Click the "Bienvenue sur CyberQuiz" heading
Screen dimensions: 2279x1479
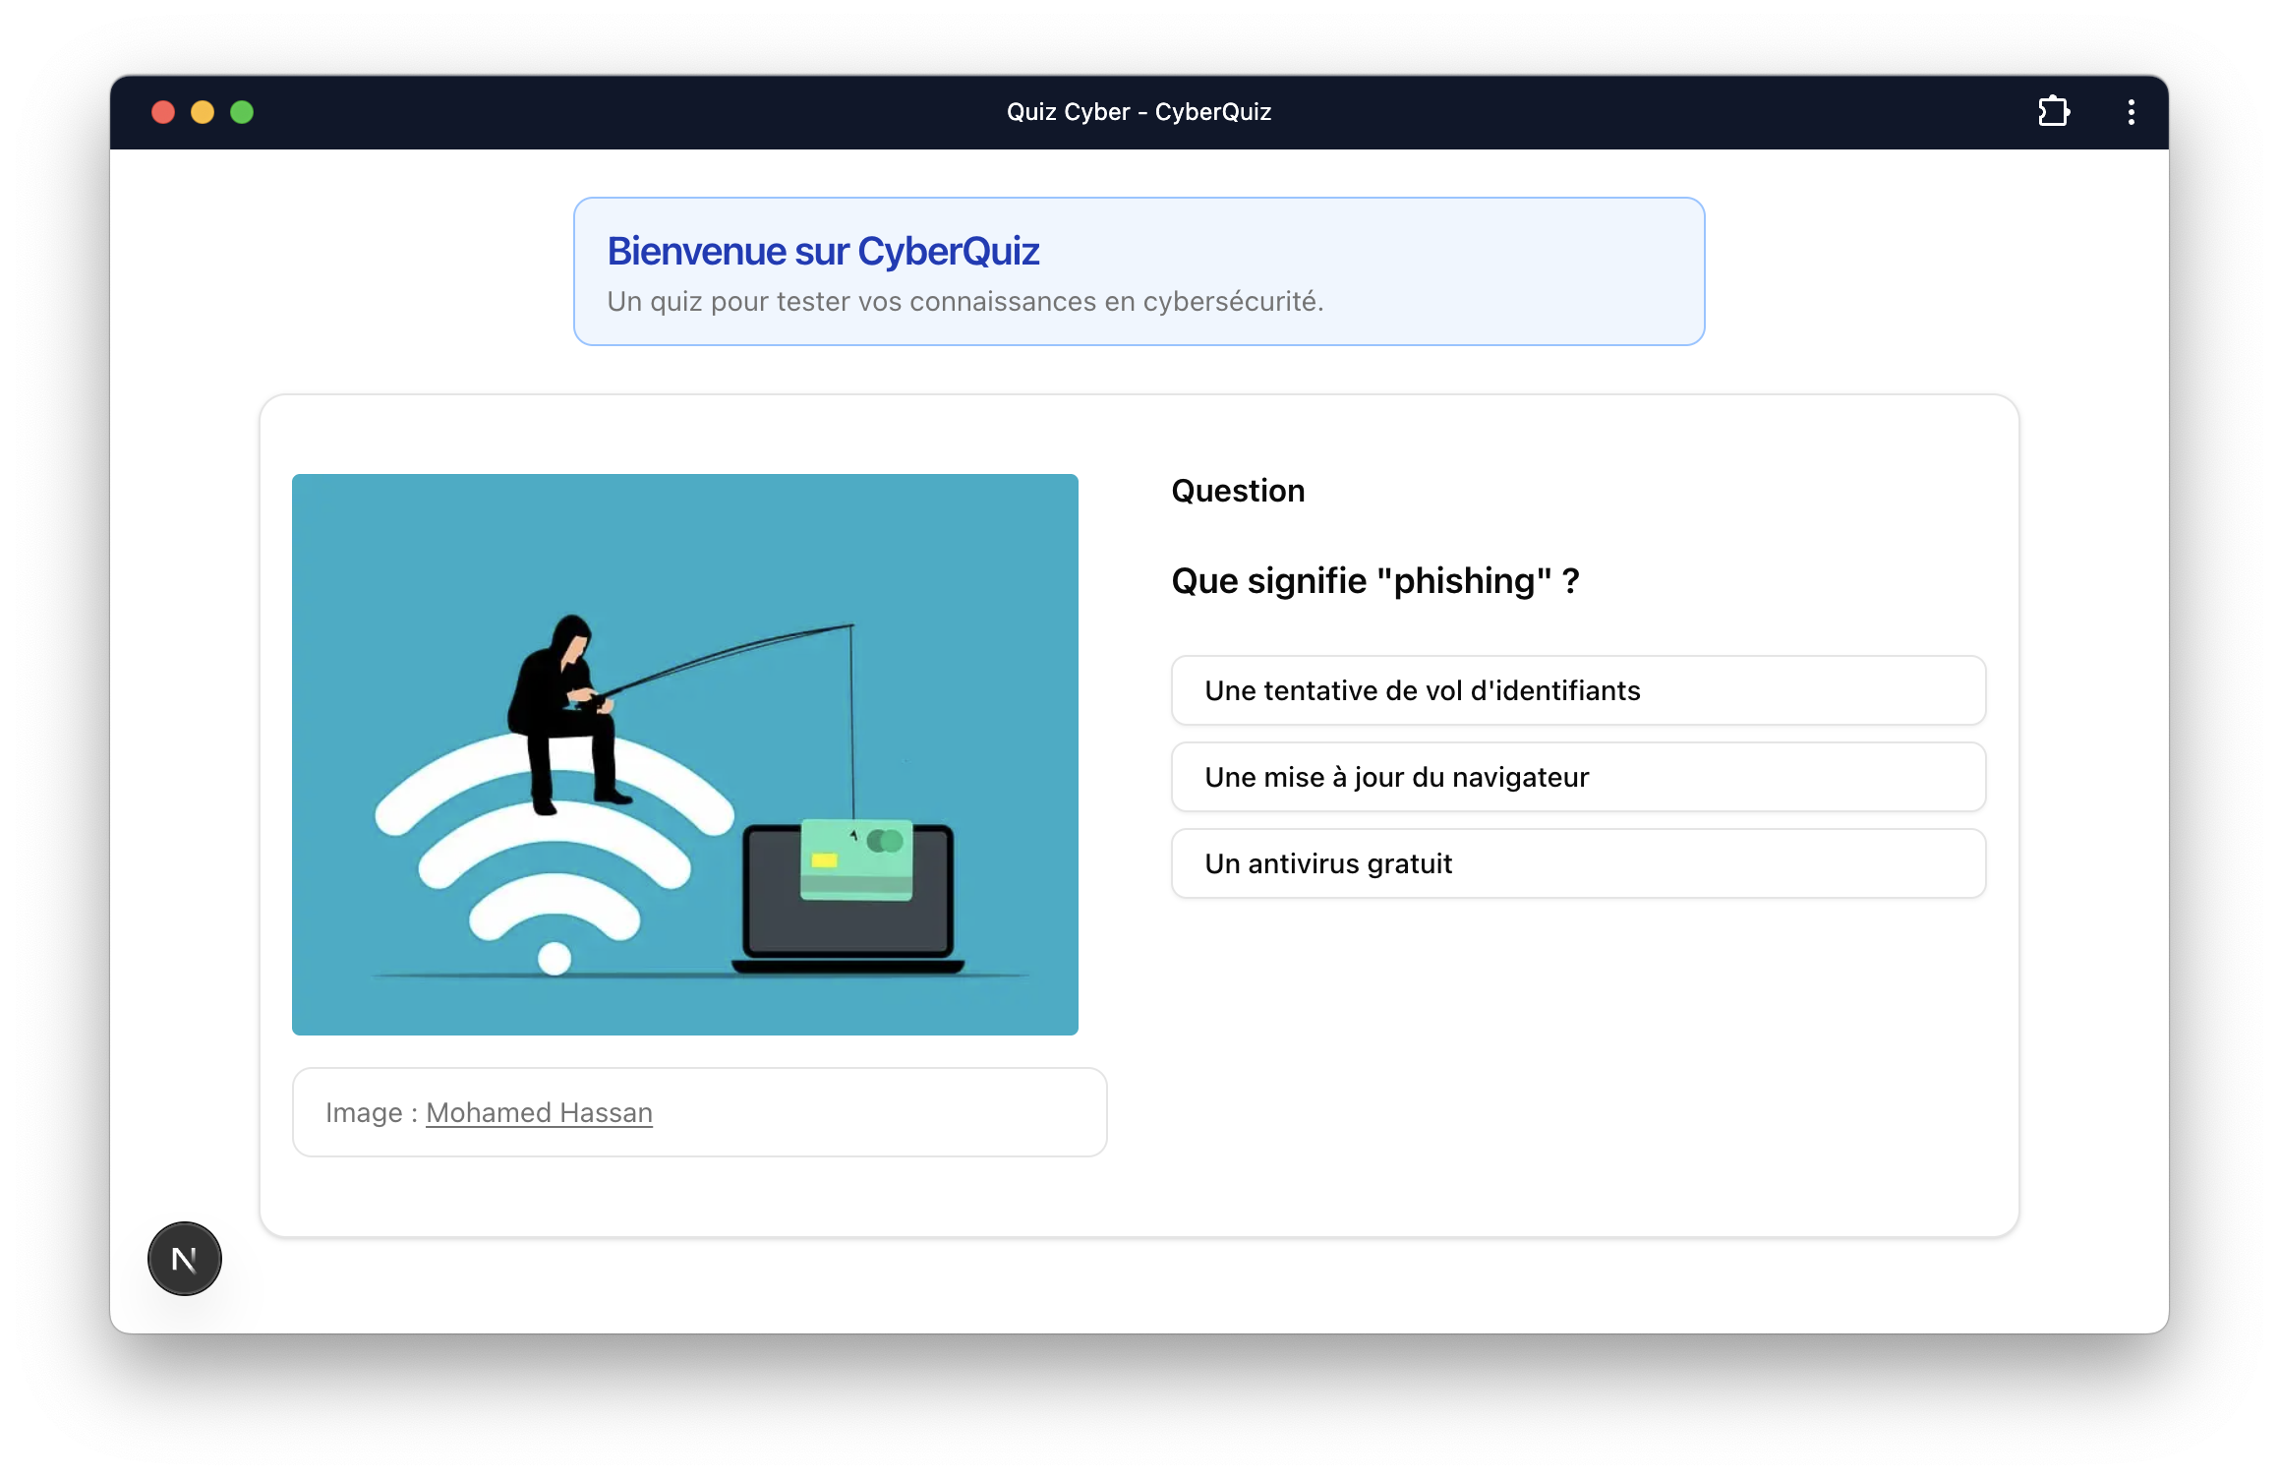[823, 251]
